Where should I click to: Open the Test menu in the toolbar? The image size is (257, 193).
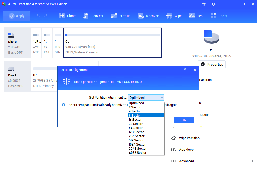pos(196,16)
